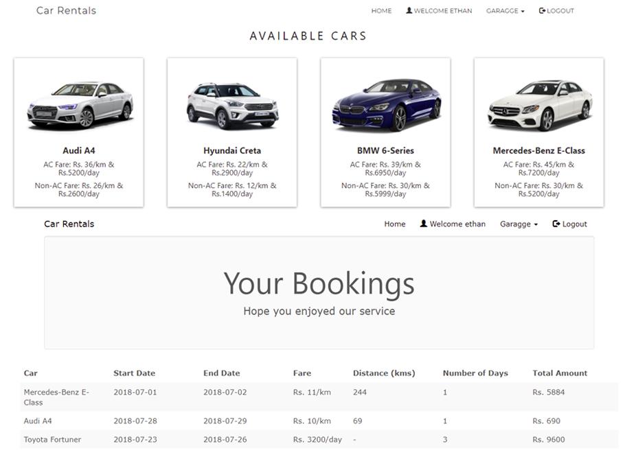Select Welcome ethan in the lower navbar
Viewport: 625px width, 459px height.
click(x=453, y=224)
